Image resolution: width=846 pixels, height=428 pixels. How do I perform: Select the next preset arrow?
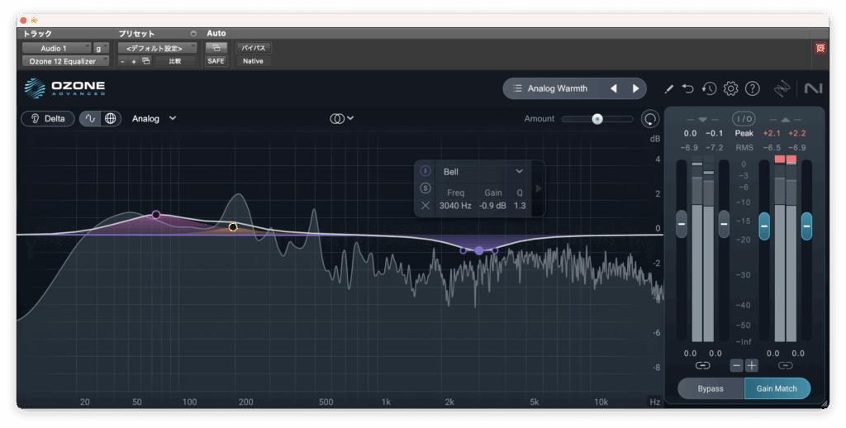click(635, 88)
